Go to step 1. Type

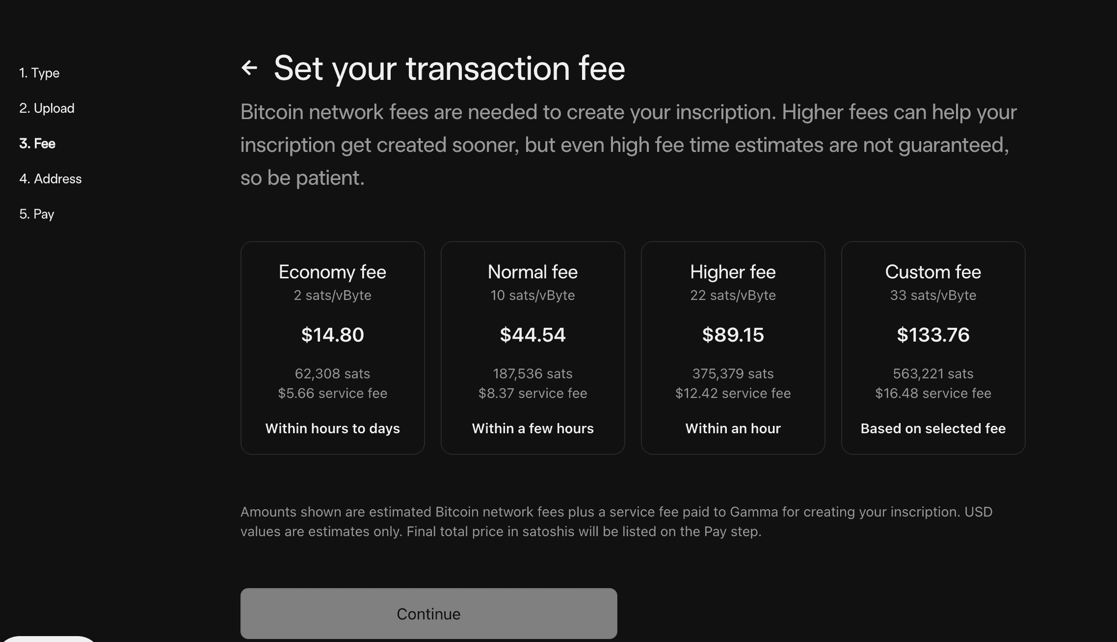coord(39,73)
